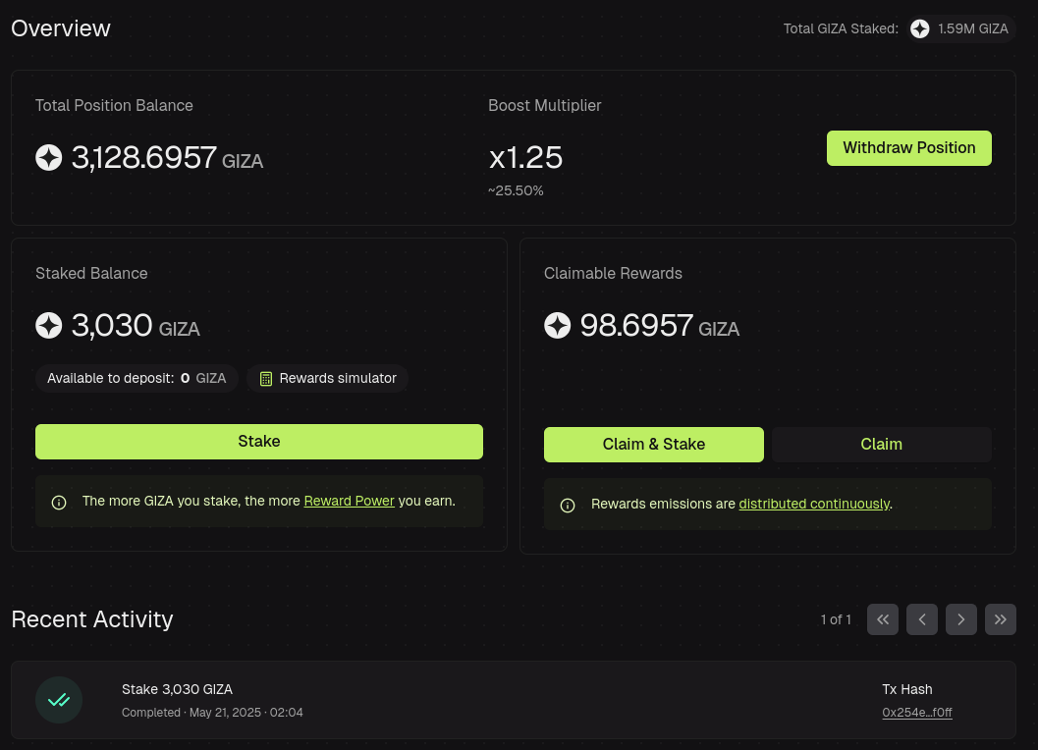The width and height of the screenshot is (1038, 750).
Task: Click the info icon in Reward Power notice
Action: pyautogui.click(x=59, y=503)
